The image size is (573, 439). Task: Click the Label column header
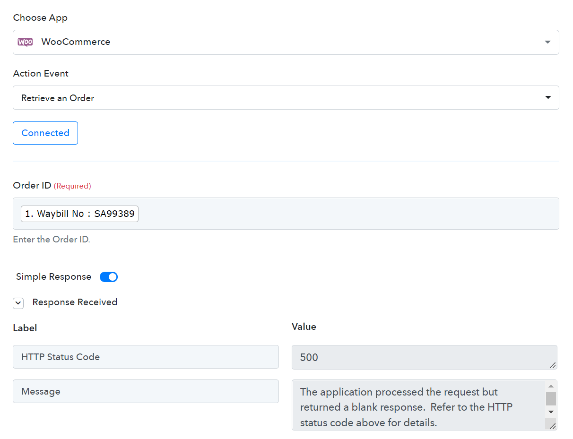[25, 328]
